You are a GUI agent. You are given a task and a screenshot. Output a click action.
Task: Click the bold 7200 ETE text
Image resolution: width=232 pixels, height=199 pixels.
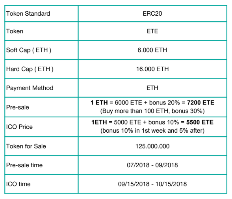(200, 102)
